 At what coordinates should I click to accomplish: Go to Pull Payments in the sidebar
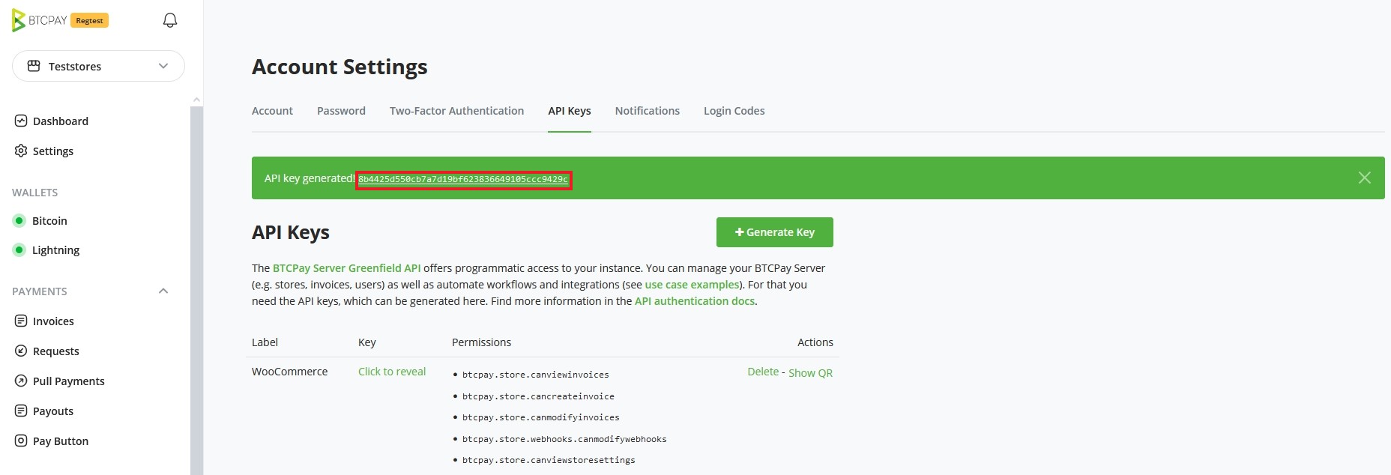pyautogui.click(x=68, y=381)
